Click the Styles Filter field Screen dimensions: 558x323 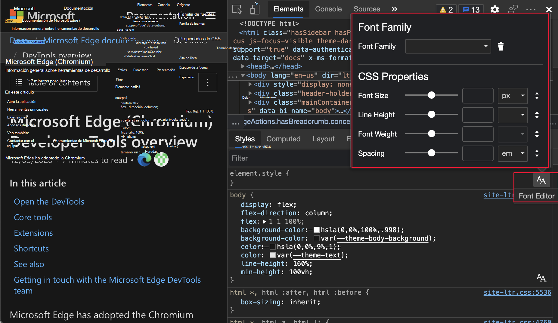point(290,158)
